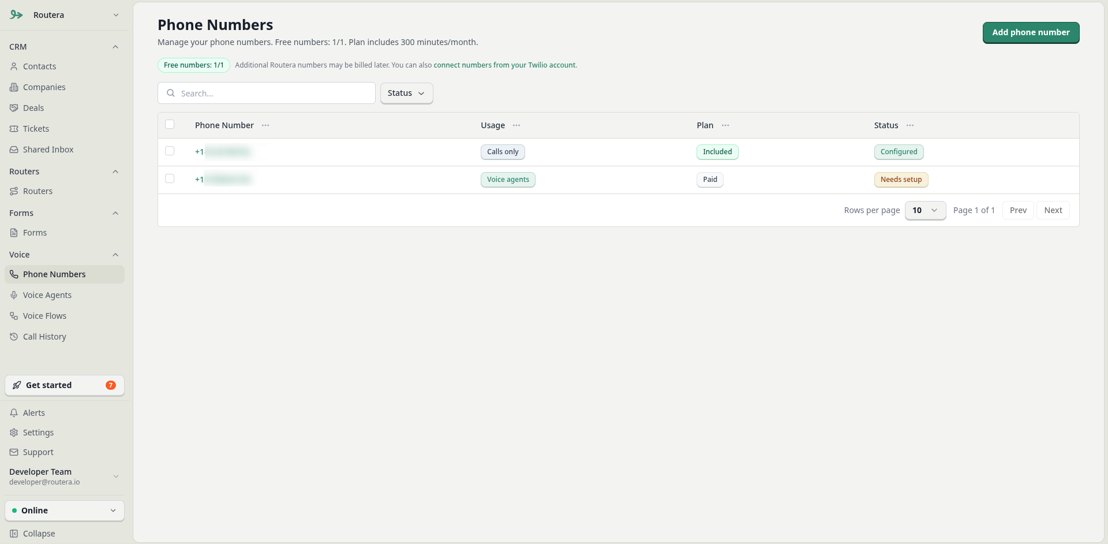Viewport: 1108px width, 544px height.
Task: Click the Routera logo icon
Action: click(16, 15)
